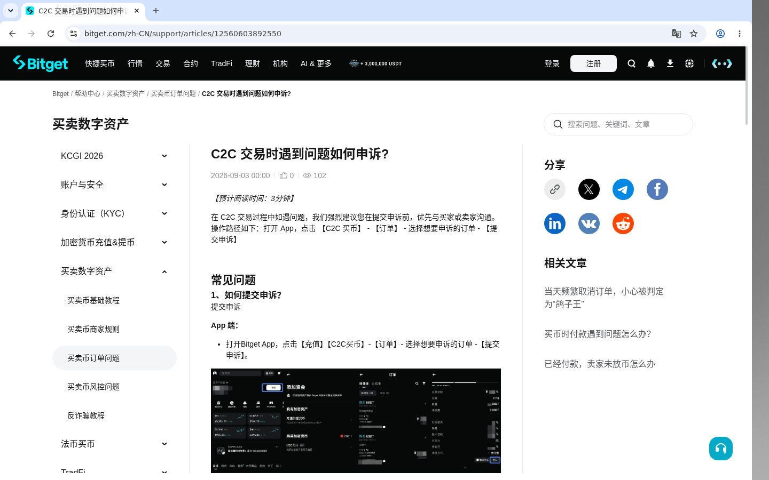Go to 买卖币订单问题 breadcrumb link
This screenshot has width=769, height=480.
coord(174,93)
